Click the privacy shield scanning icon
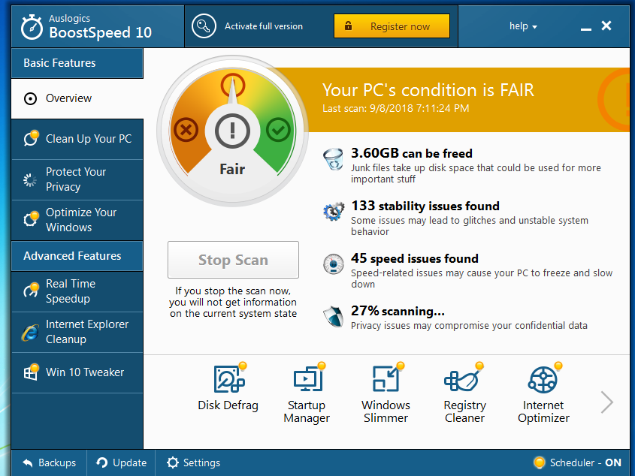Screen dimensions: 635x476 333,317
